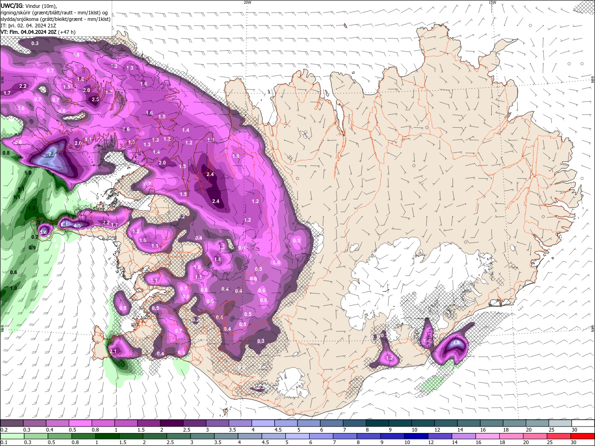Click the '20' label on lower legend row

[526, 443]
